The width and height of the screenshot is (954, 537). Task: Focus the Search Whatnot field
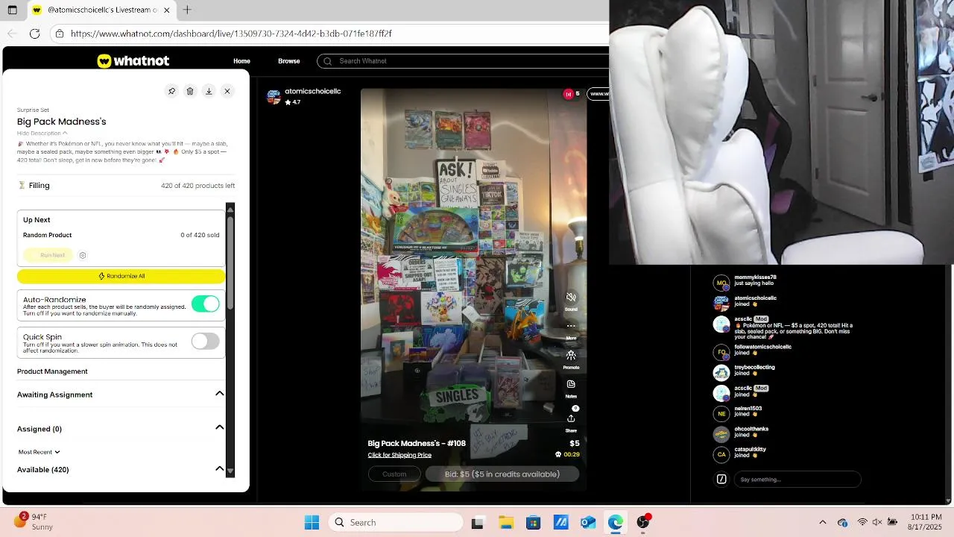tap(462, 61)
